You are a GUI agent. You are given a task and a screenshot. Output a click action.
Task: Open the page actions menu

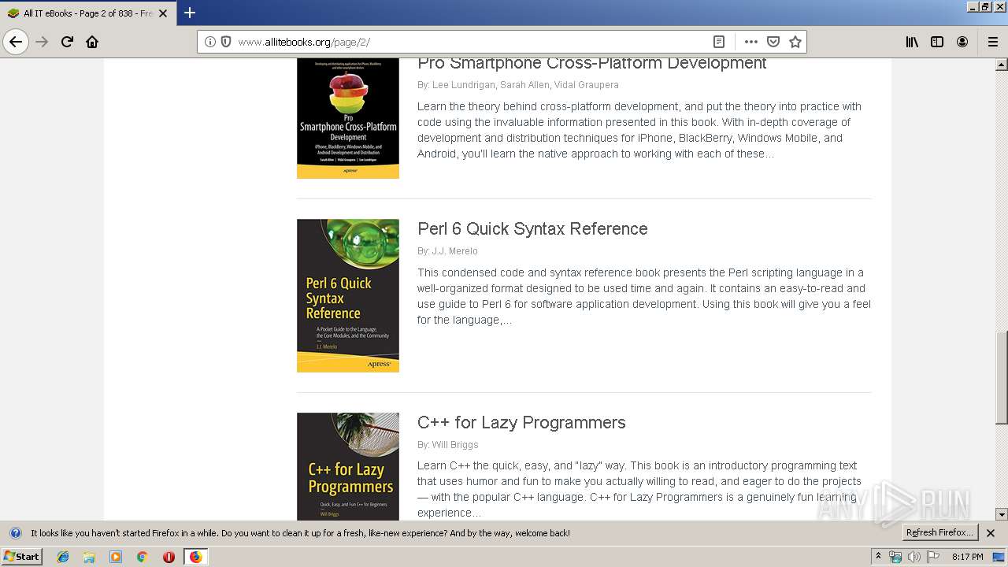point(751,42)
